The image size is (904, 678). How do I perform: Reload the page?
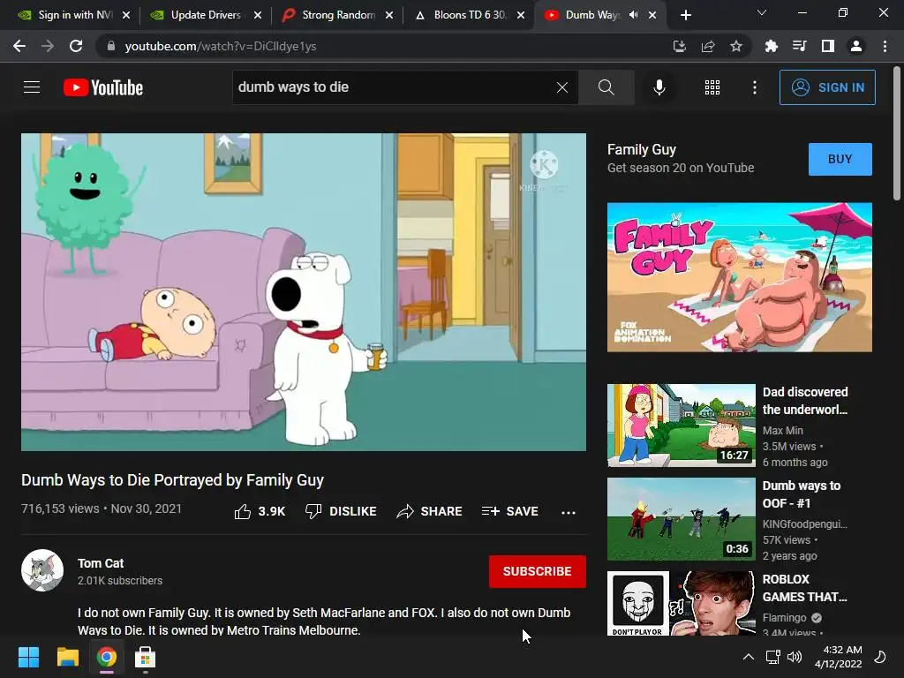point(76,46)
